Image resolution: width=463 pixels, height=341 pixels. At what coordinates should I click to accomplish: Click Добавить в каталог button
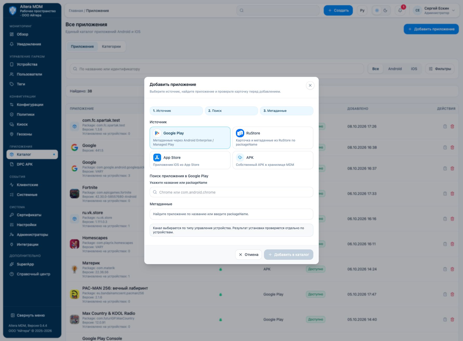(x=289, y=255)
